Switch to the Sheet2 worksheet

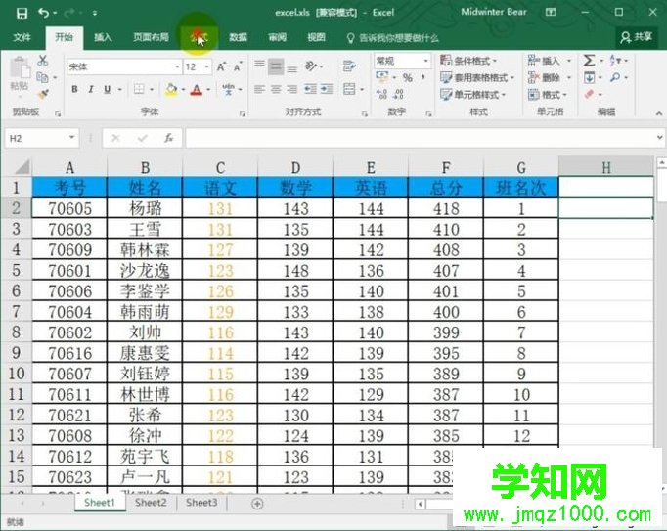pos(151,503)
